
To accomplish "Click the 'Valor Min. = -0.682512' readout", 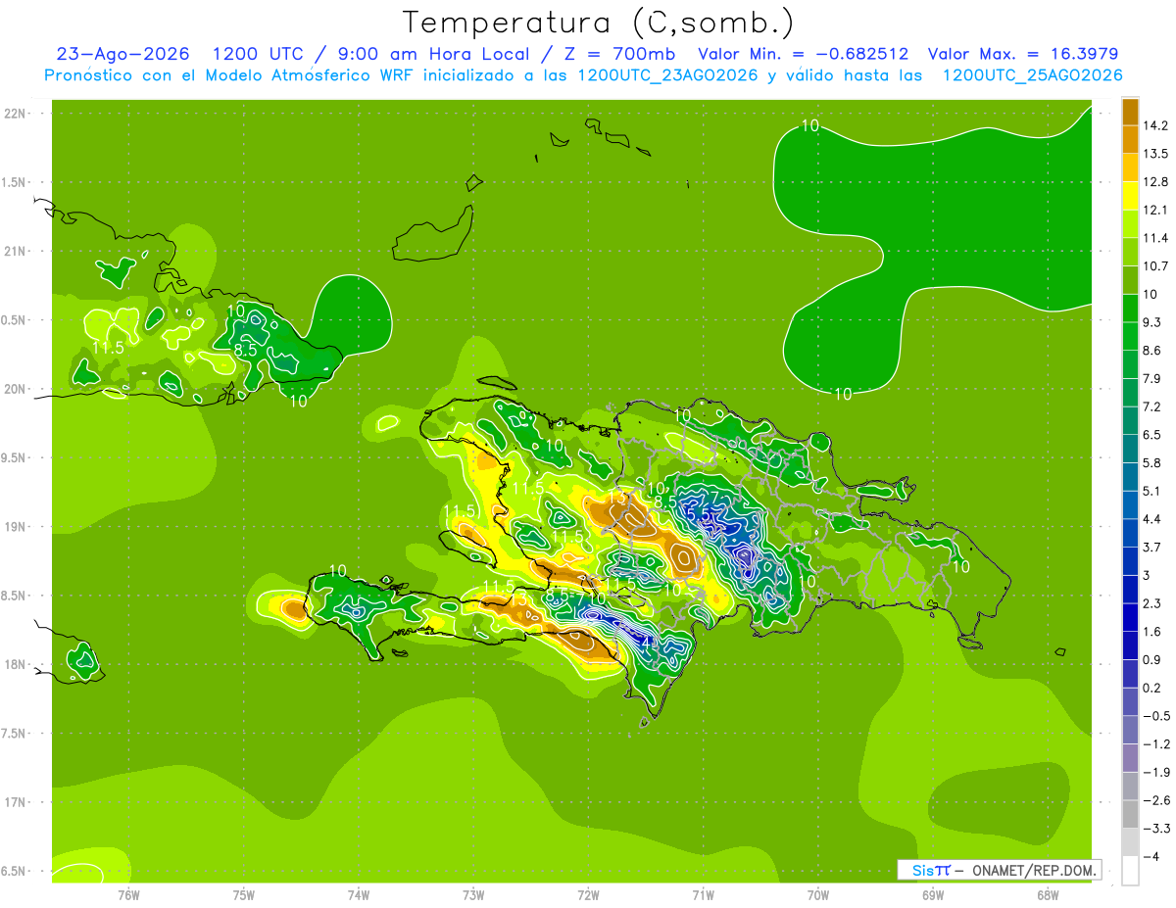I will (x=803, y=54).
